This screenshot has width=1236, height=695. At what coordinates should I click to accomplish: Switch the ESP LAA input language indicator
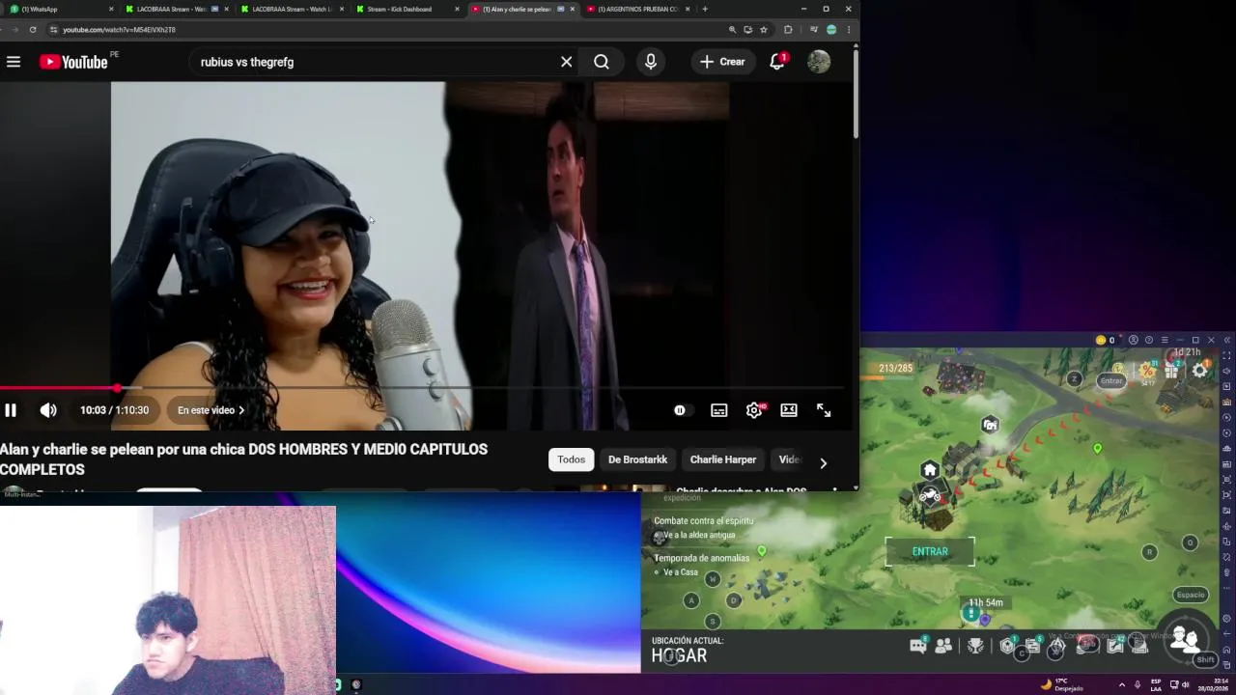[1158, 684]
